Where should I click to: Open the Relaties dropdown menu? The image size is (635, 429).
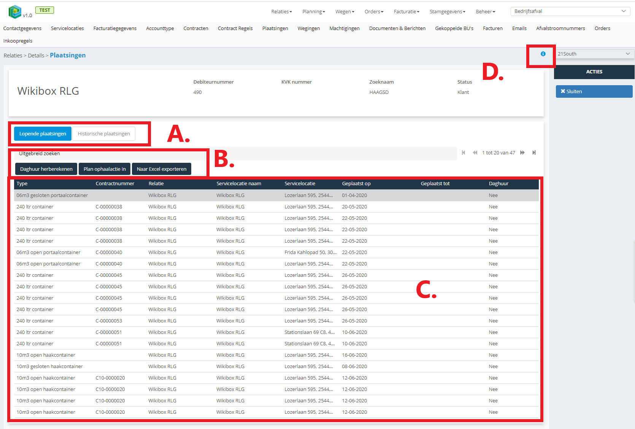click(281, 12)
